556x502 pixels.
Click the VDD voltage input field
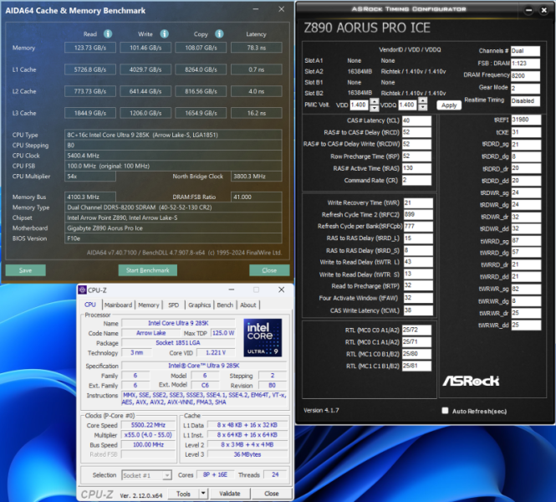coord(360,105)
